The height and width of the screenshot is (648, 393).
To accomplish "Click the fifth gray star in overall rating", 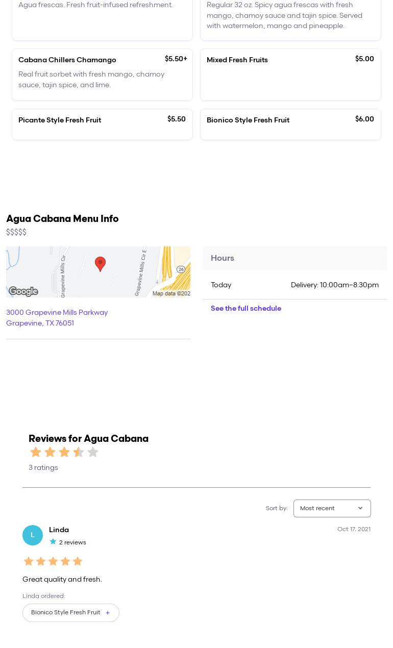I will click(x=93, y=452).
